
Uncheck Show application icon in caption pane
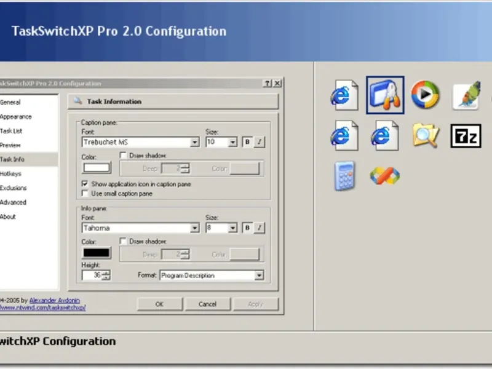pos(85,184)
